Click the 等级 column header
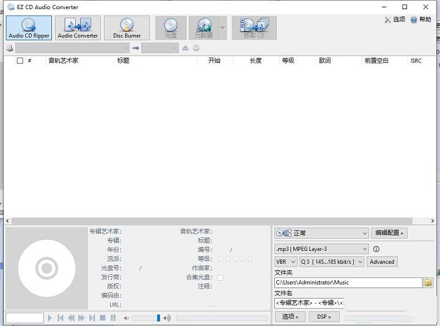The width and height of the screenshot is (440, 326). pos(288,60)
